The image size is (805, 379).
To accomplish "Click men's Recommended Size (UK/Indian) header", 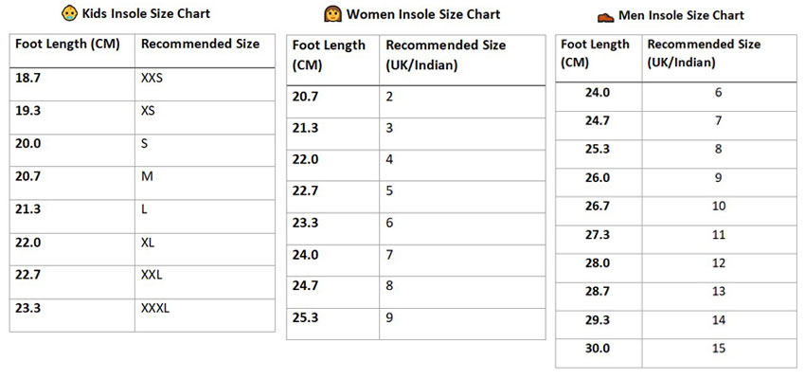I will tap(704, 53).
